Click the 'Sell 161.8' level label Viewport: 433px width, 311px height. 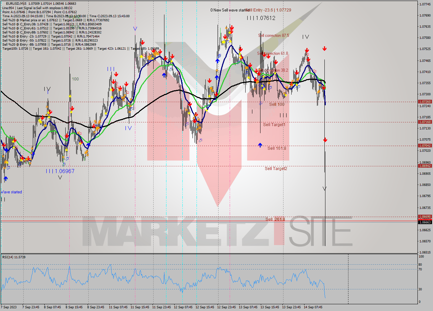pos(277,148)
